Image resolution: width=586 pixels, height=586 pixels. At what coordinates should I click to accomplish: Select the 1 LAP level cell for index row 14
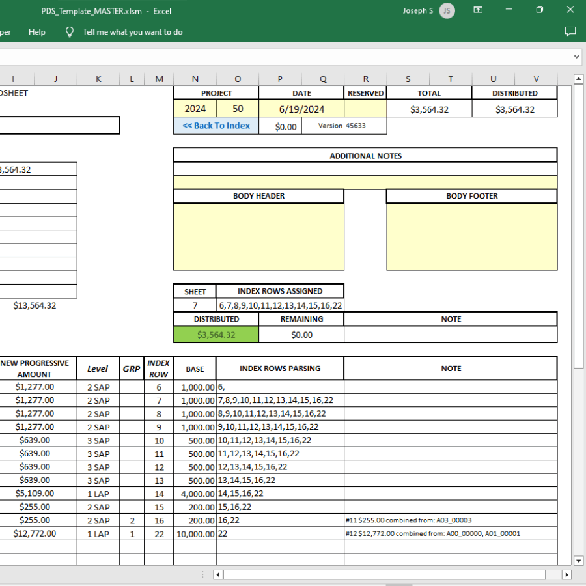(98, 494)
